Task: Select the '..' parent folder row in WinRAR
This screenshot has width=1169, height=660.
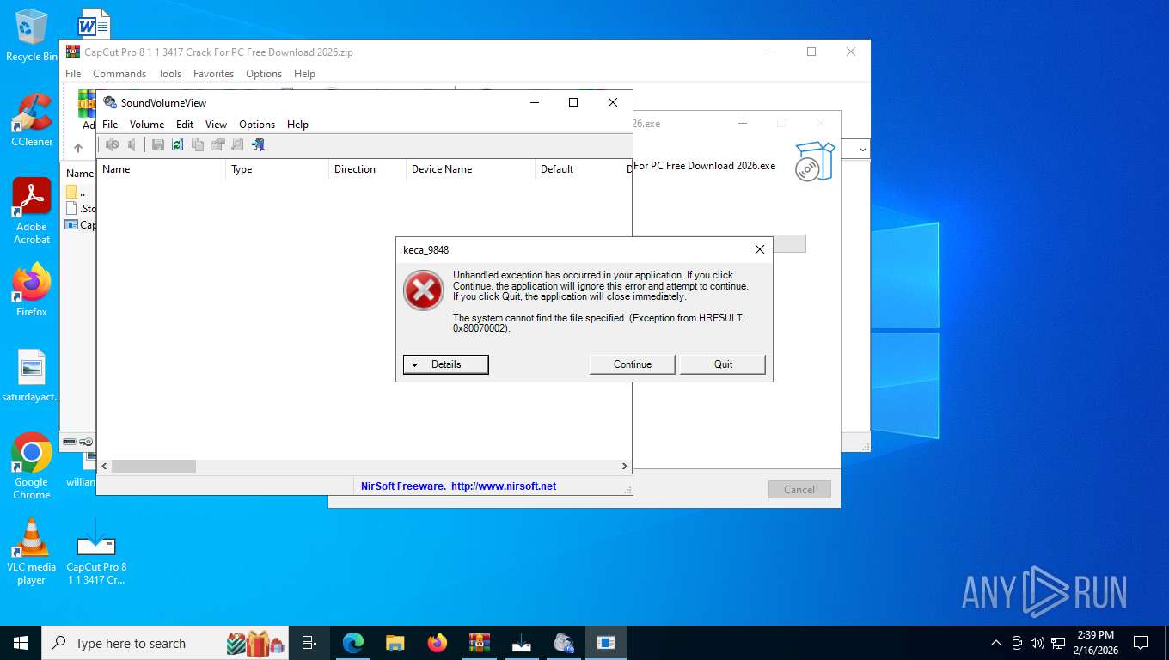Action: coord(81,192)
